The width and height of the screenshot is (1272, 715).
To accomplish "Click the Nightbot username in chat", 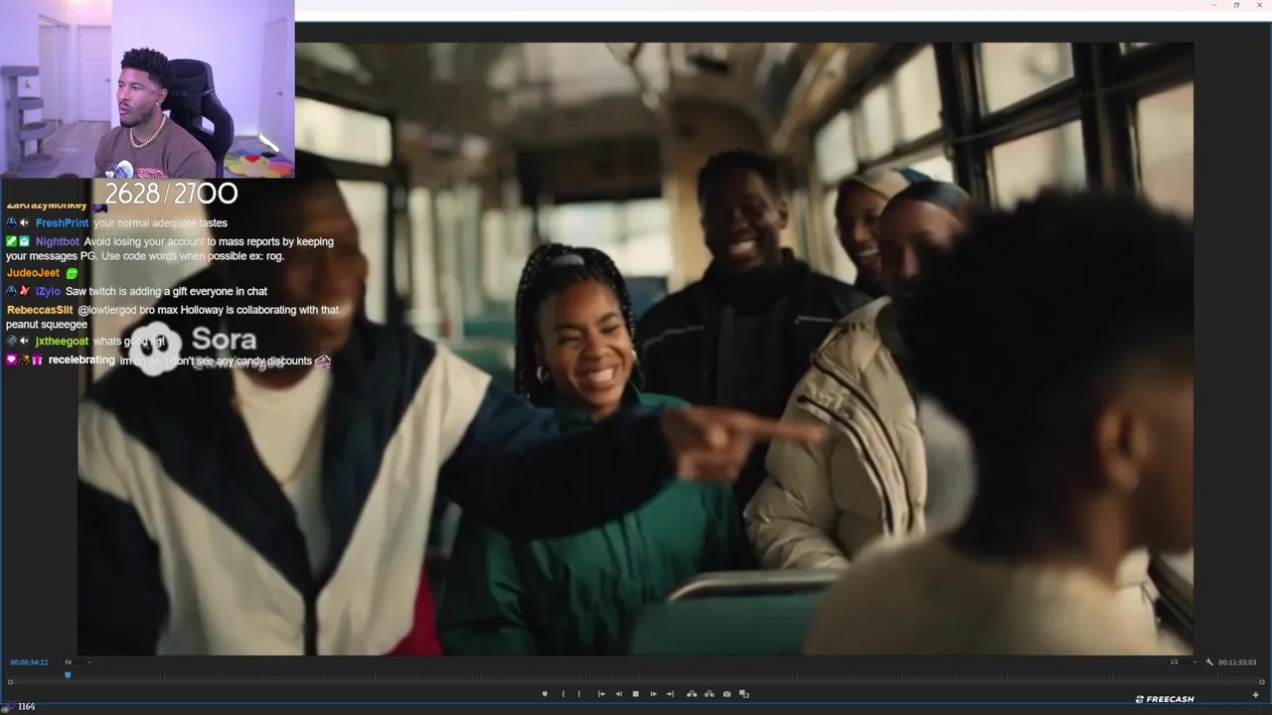I will tap(57, 241).
